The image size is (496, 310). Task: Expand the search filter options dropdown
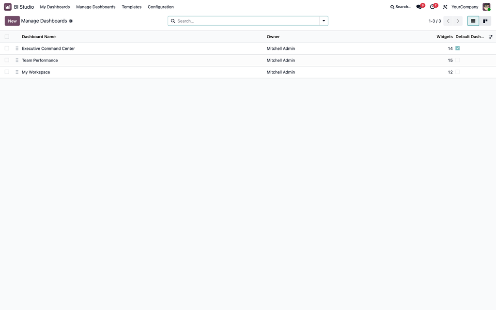[324, 21]
